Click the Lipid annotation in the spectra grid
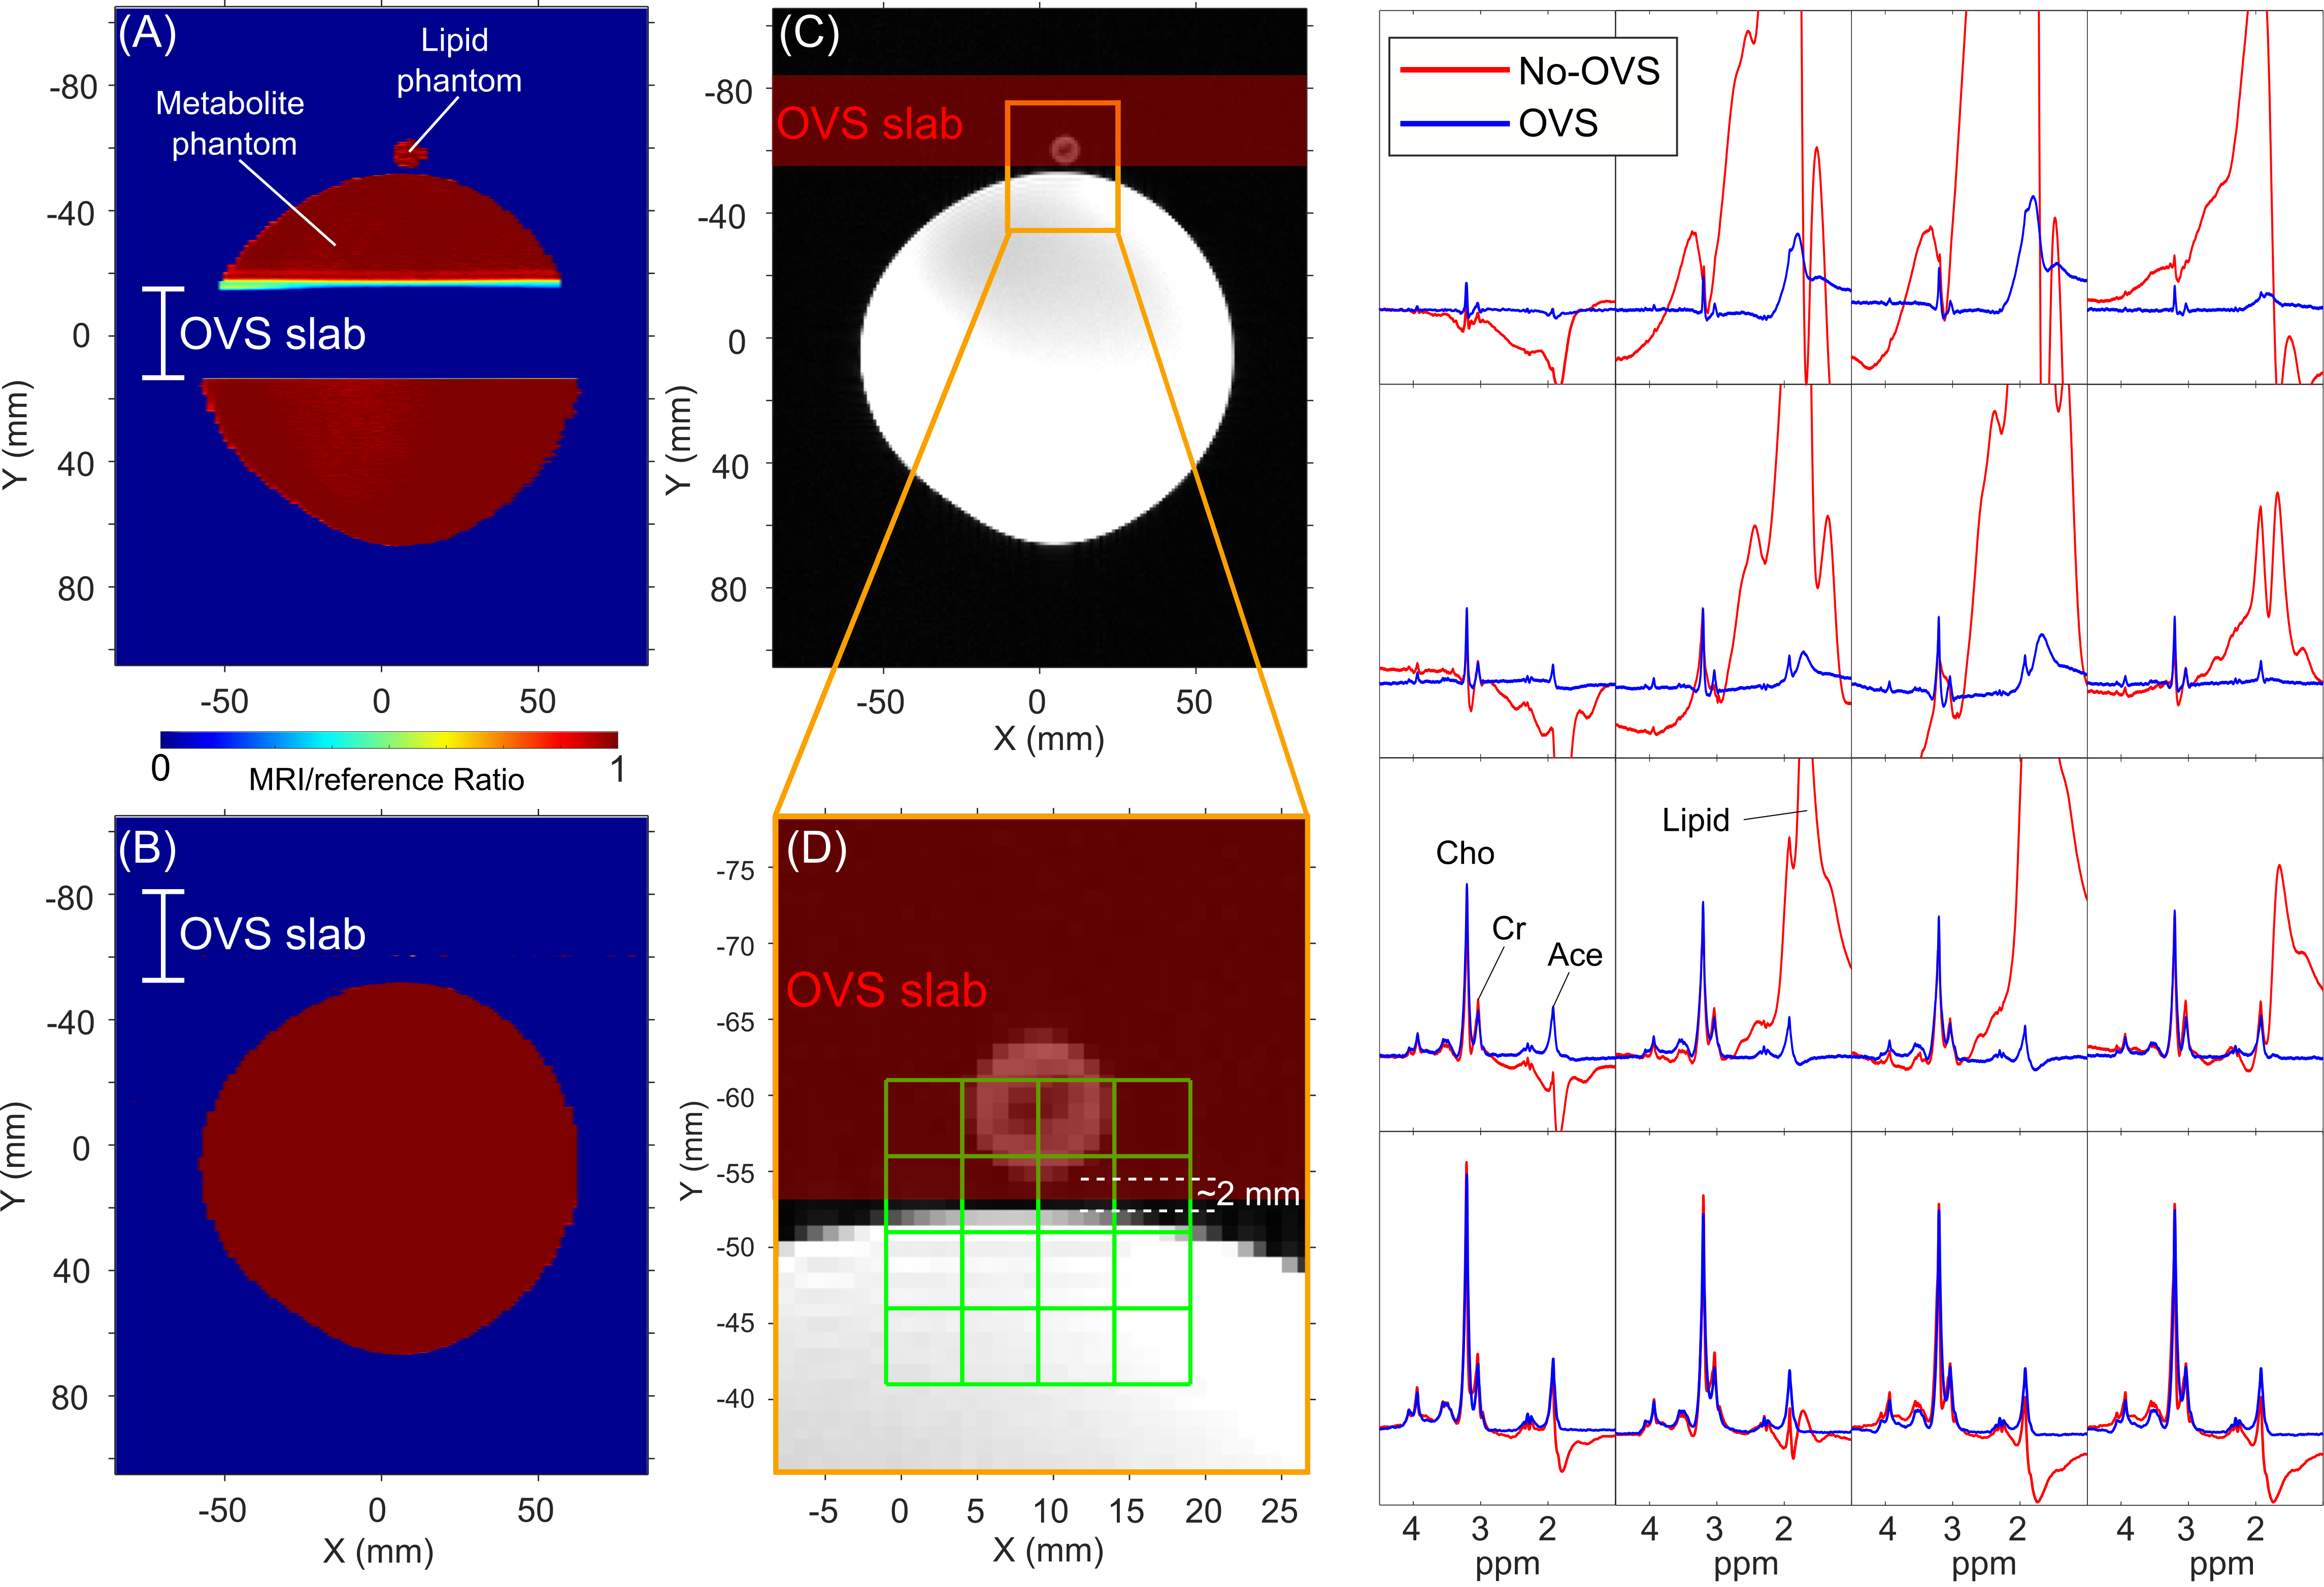The height and width of the screenshot is (1587, 2324). (1695, 820)
